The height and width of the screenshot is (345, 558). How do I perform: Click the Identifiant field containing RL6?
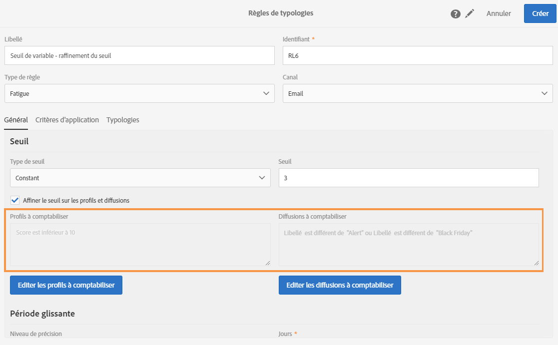click(x=418, y=55)
